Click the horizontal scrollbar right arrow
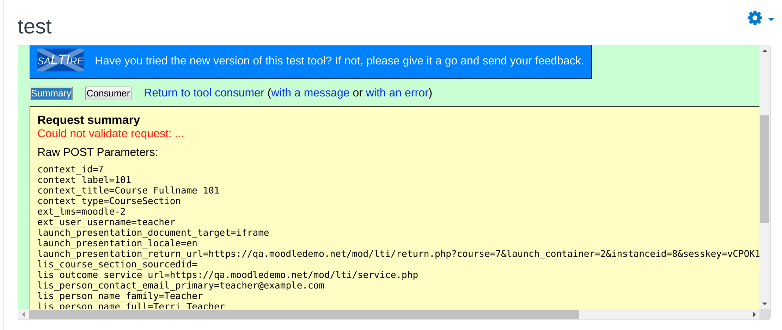 [x=754, y=315]
